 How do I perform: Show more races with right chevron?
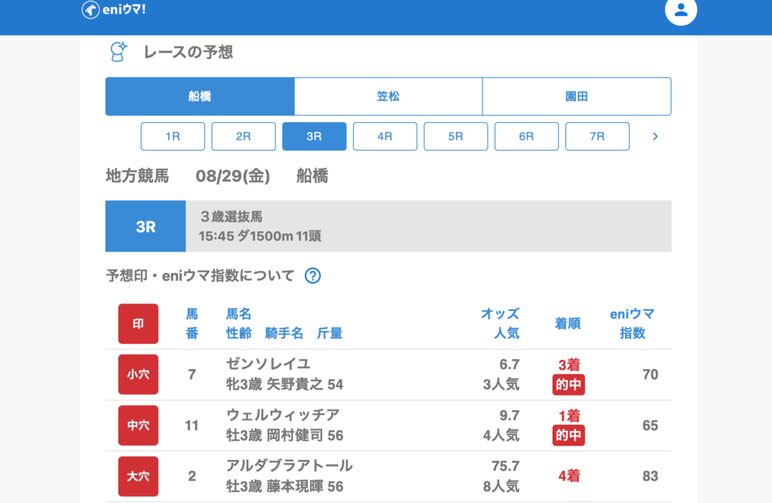click(x=655, y=136)
